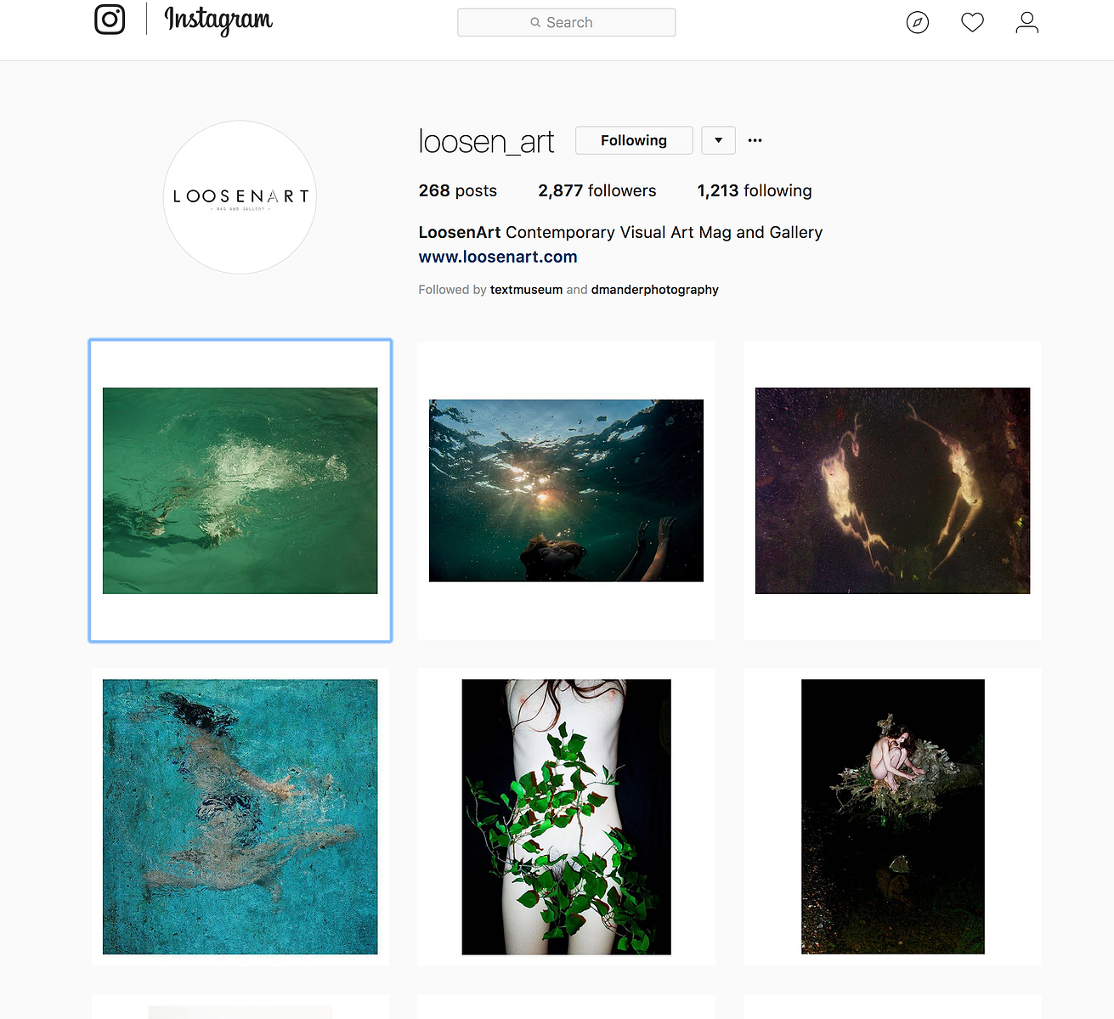The image size is (1114, 1019).
Task: Click the LOOSENART profile picture
Action: [240, 197]
